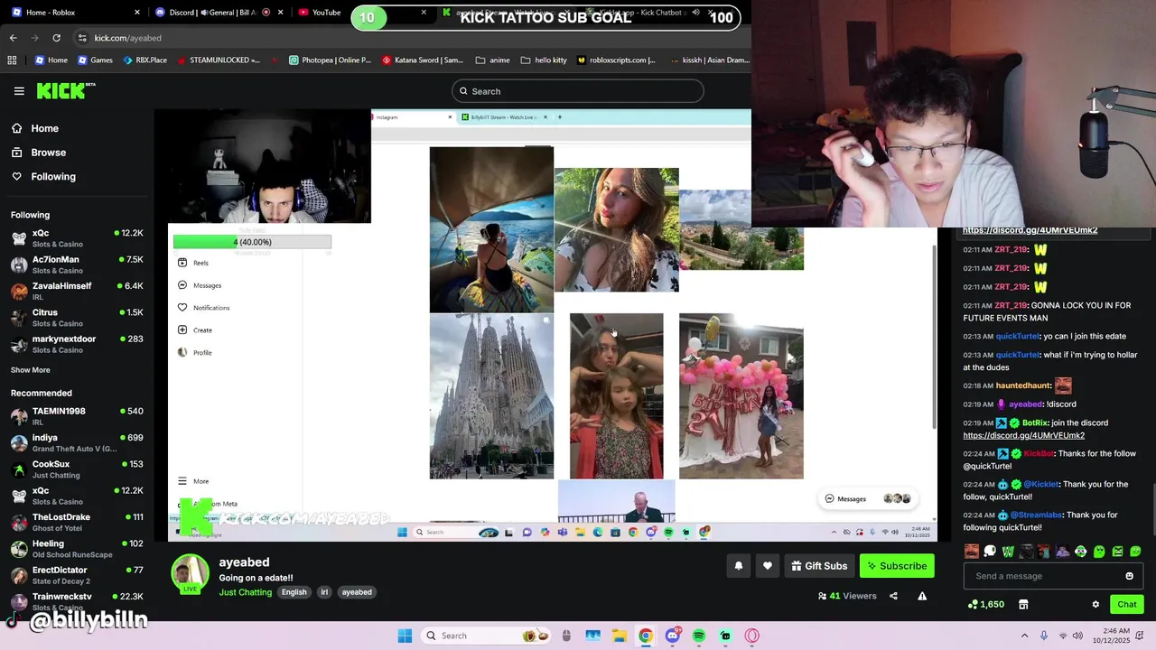Click the Windows Start button
The width and height of the screenshot is (1156, 650).
pyautogui.click(x=405, y=636)
